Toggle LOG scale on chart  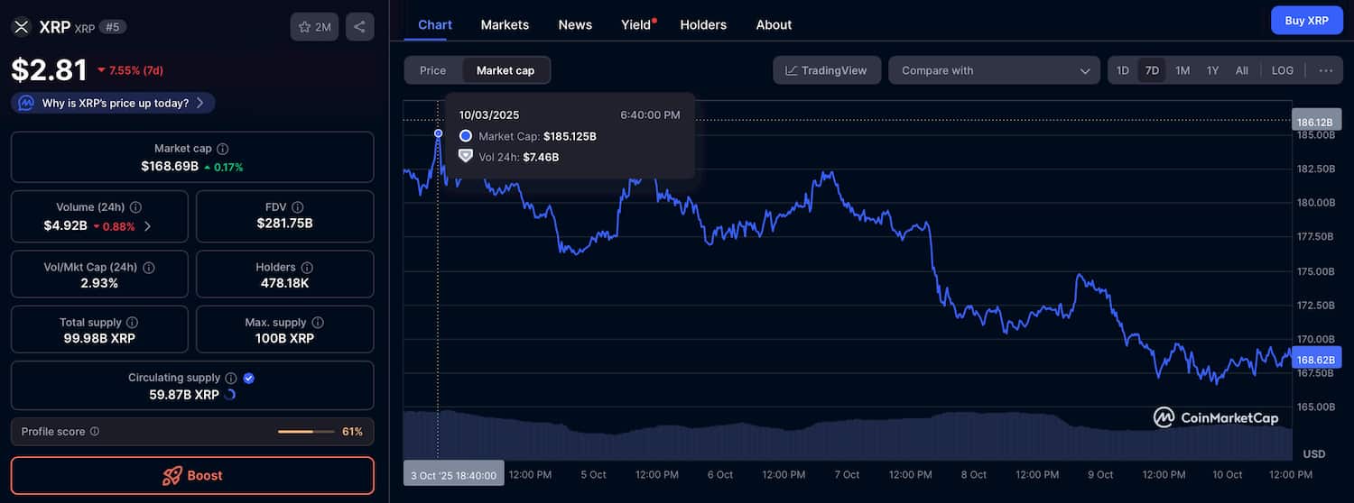pyautogui.click(x=1282, y=70)
